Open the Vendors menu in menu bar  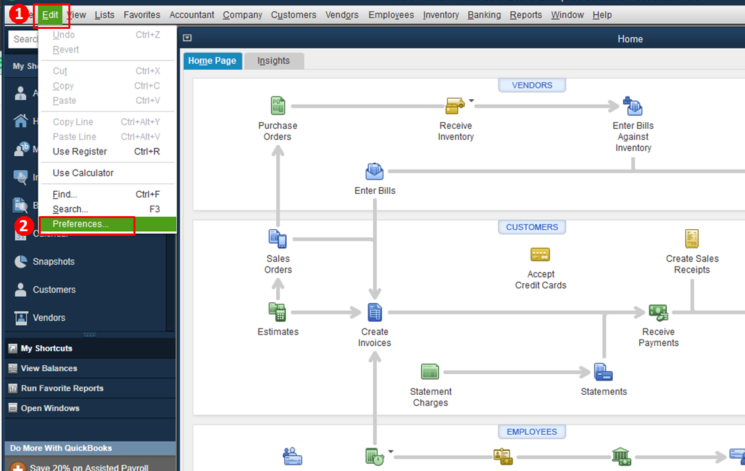pyautogui.click(x=342, y=14)
